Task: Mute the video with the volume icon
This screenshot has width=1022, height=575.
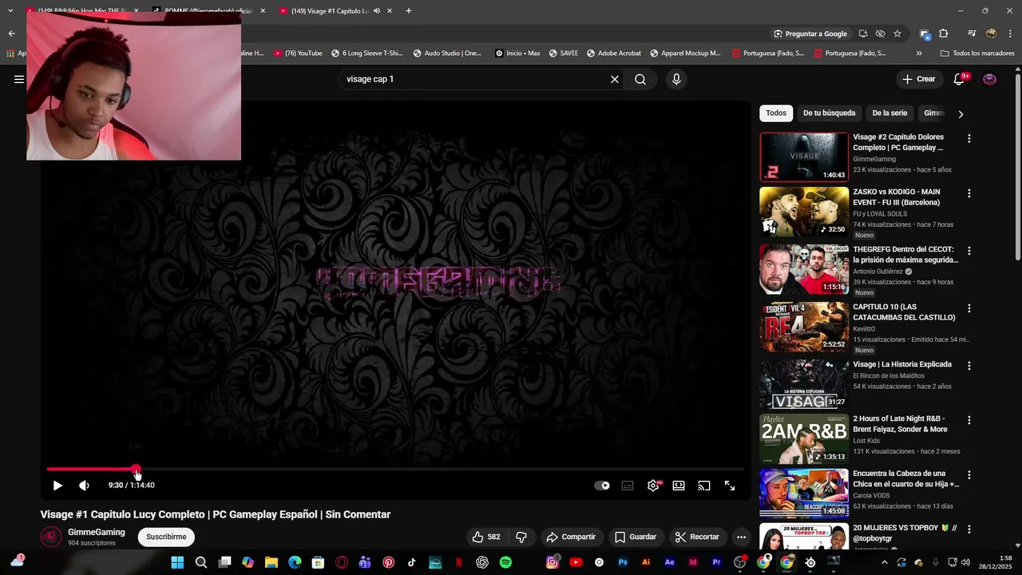Action: [x=84, y=486]
